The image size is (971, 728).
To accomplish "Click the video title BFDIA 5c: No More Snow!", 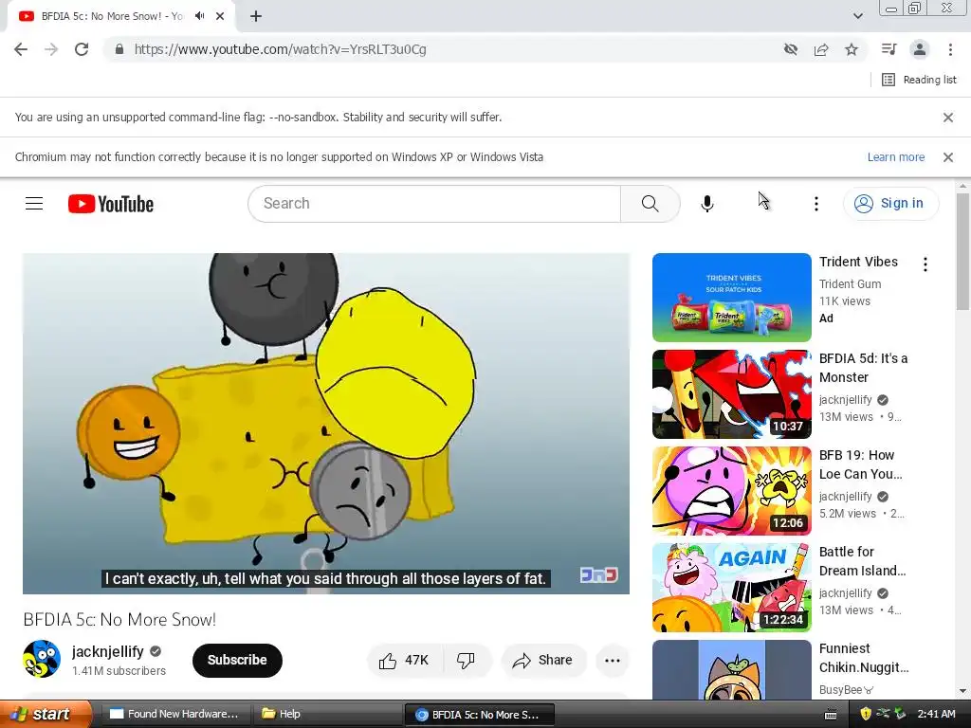I will 119,619.
